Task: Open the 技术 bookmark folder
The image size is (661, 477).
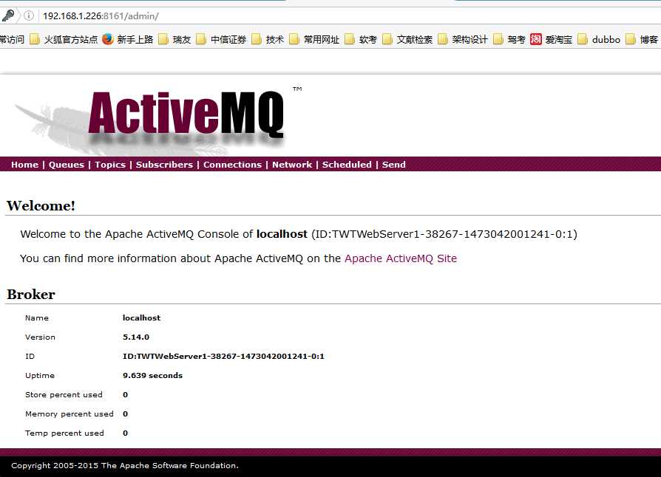Action: (x=268, y=40)
